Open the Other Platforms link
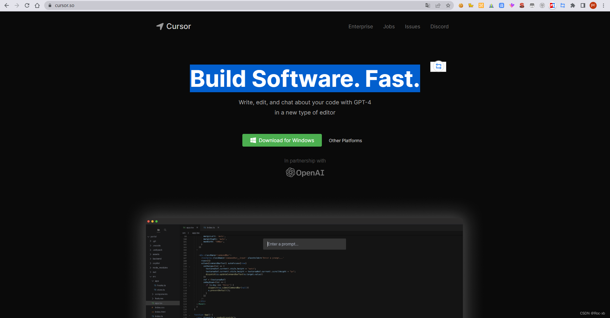Screen dimensions: 610x318 tap(345, 140)
